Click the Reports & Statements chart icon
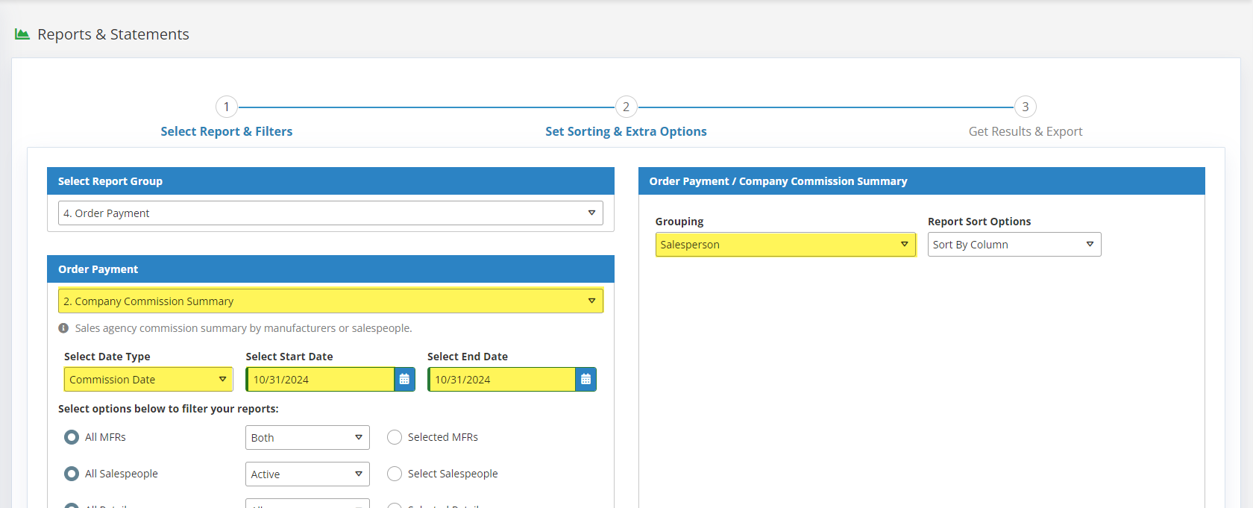The image size is (1253, 508). point(22,34)
